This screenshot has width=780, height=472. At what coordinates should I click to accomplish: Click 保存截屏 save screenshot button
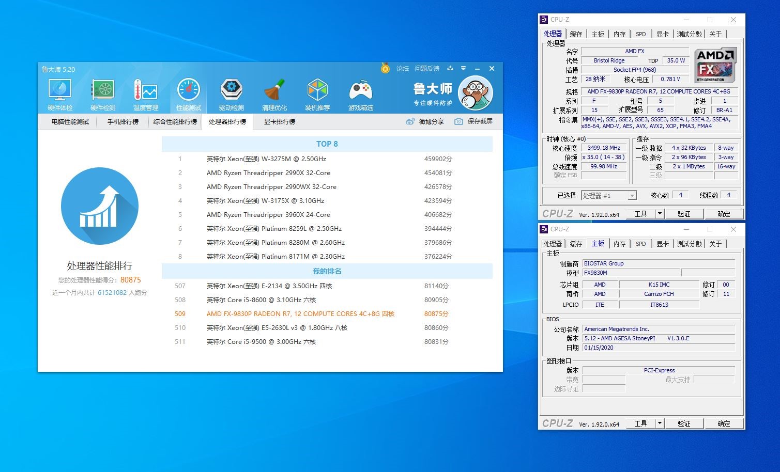pos(473,121)
